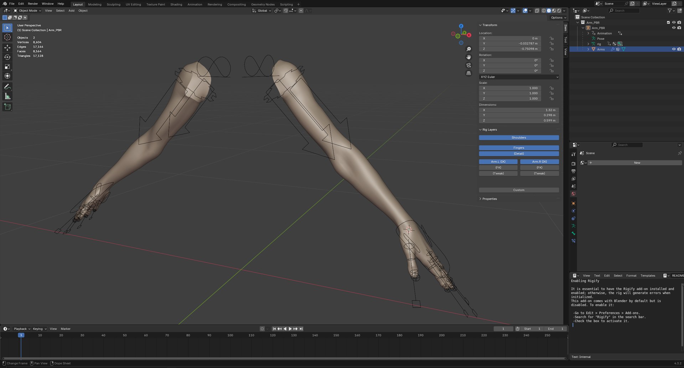Screen dimensions: 684x368
Task: Click play animation button in timeline
Action: point(290,329)
